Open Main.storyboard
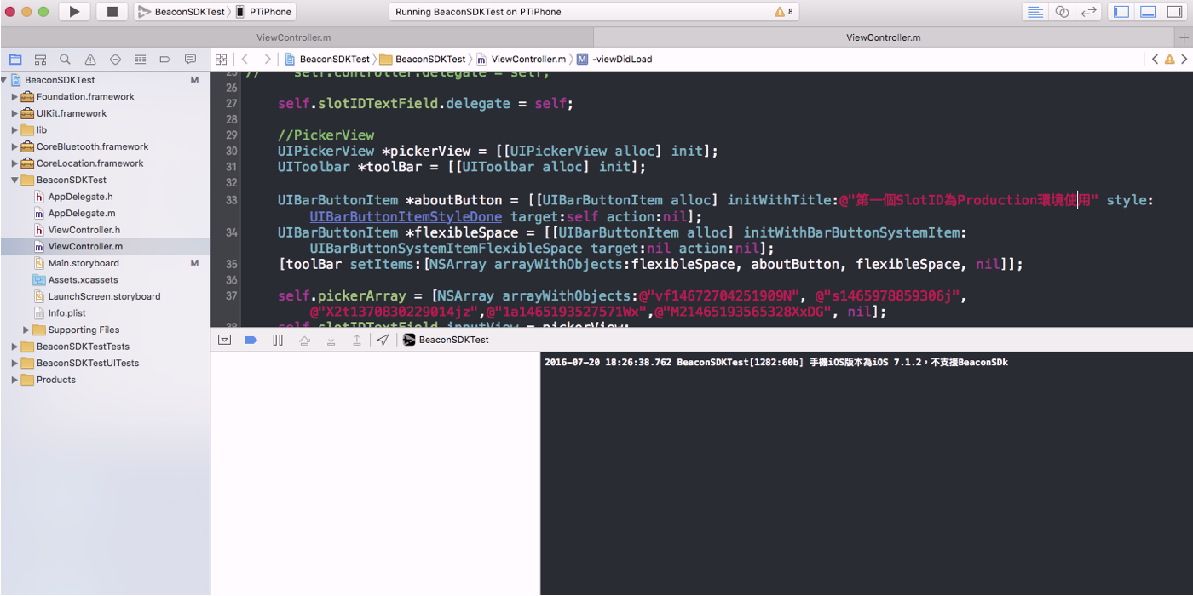The height and width of the screenshot is (596, 1193). pyautogui.click(x=84, y=263)
